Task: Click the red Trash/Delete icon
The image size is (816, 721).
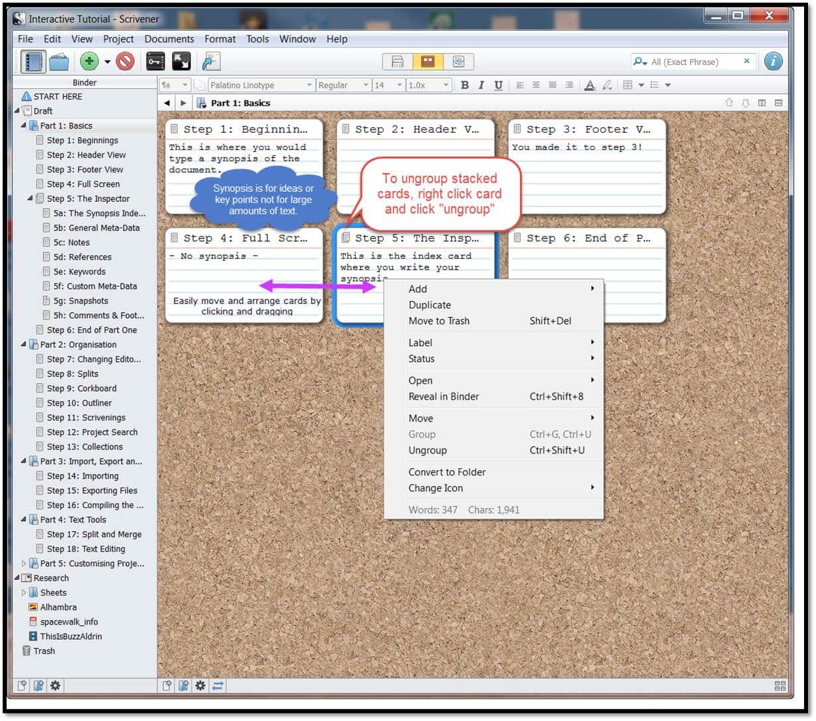Action: click(125, 62)
